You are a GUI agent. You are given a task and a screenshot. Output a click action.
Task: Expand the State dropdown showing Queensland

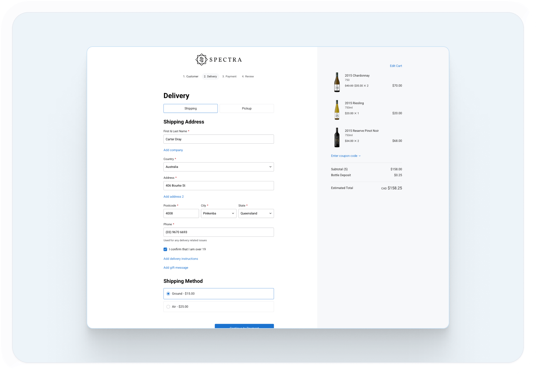tap(256, 213)
